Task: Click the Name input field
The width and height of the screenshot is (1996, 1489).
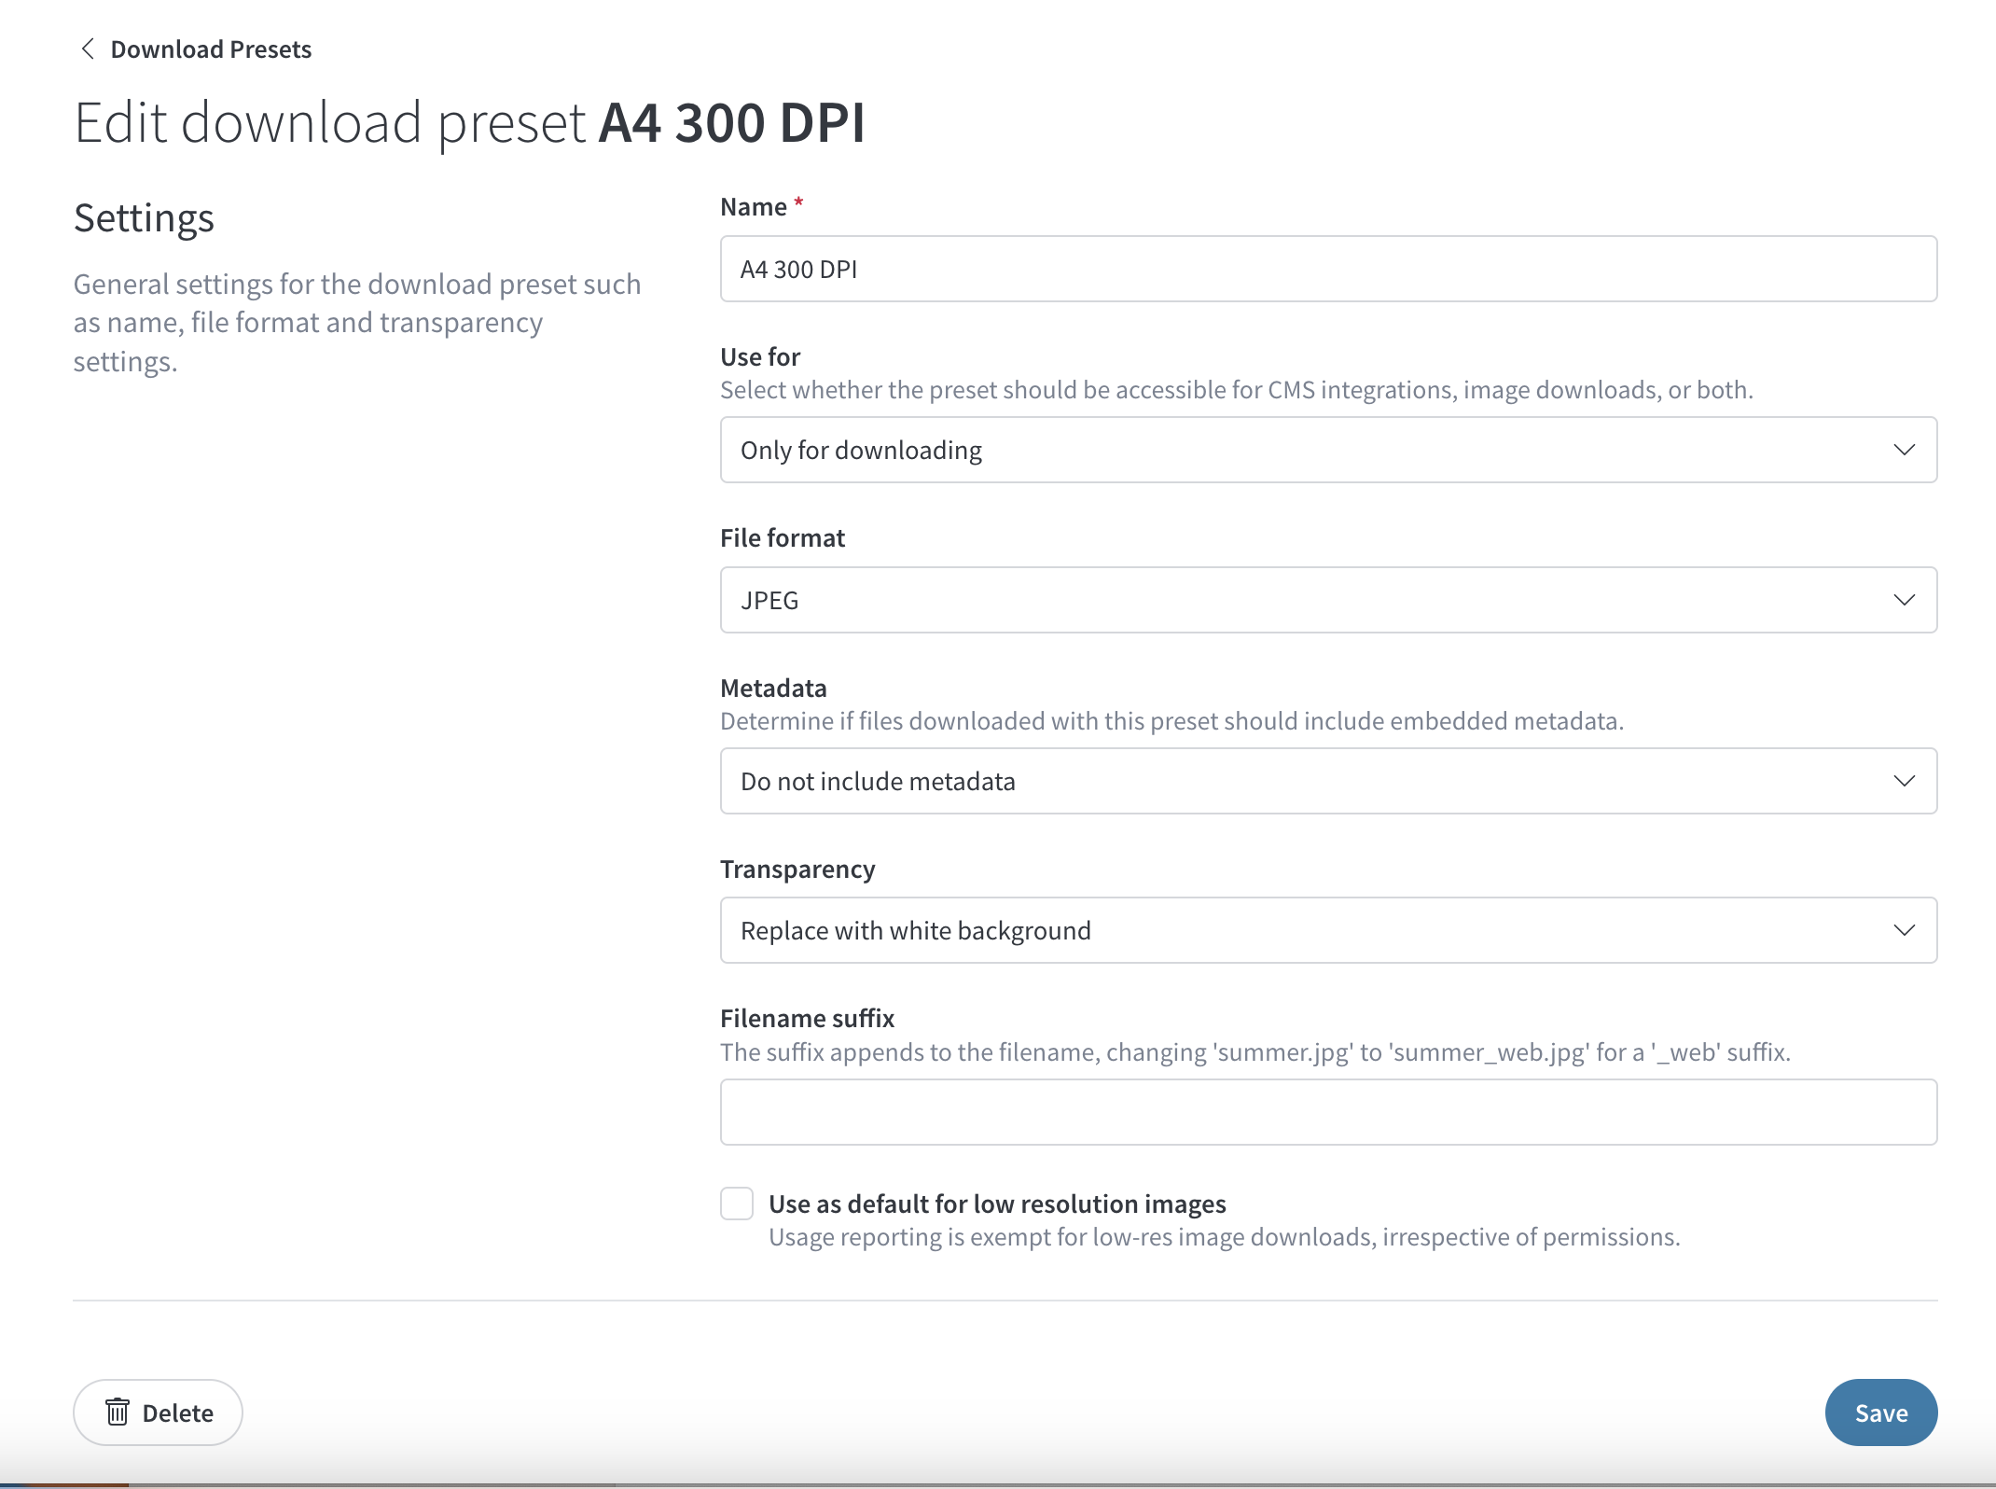Action: [x=1328, y=269]
